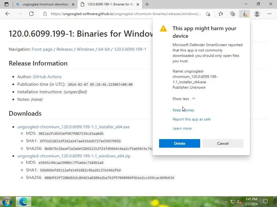
Task: Minimize the Edge browser window
Action: coord(246,4)
